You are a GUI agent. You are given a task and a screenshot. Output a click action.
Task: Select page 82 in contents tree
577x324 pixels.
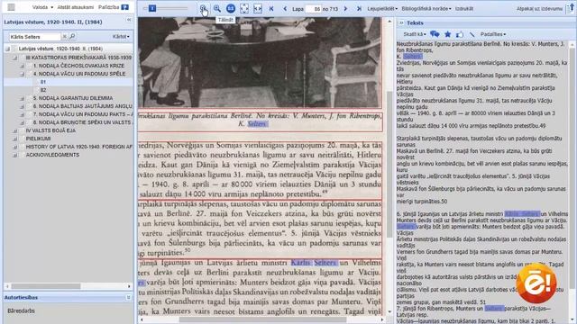[x=43, y=90]
